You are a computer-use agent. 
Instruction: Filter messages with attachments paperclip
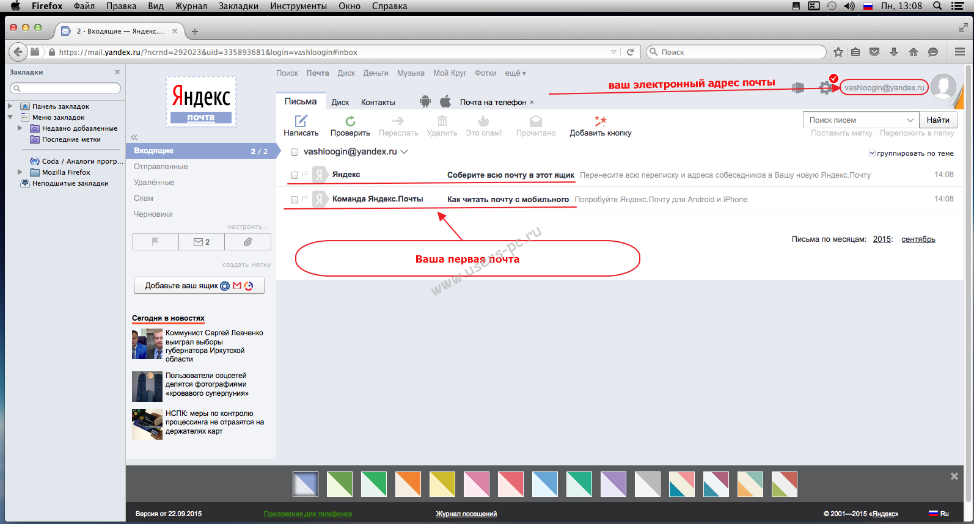click(248, 242)
